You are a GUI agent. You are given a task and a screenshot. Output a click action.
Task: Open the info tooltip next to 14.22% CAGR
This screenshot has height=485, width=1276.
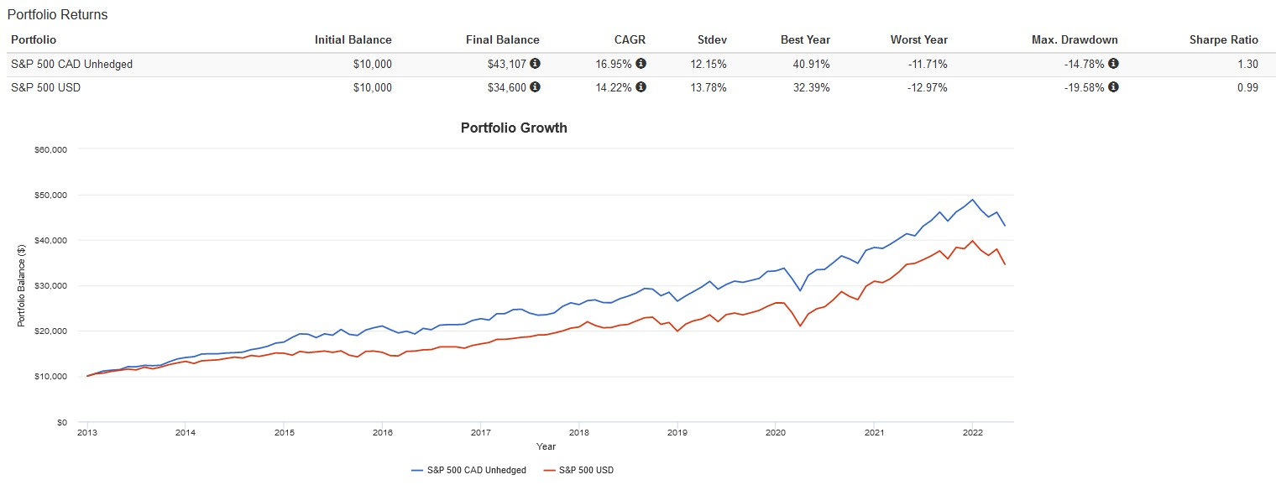coord(641,86)
